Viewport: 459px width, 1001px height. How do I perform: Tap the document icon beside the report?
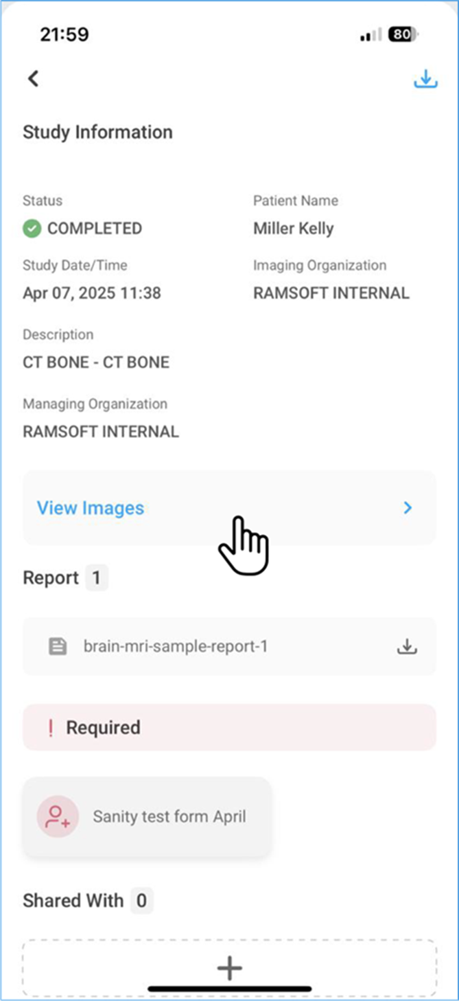[58, 646]
